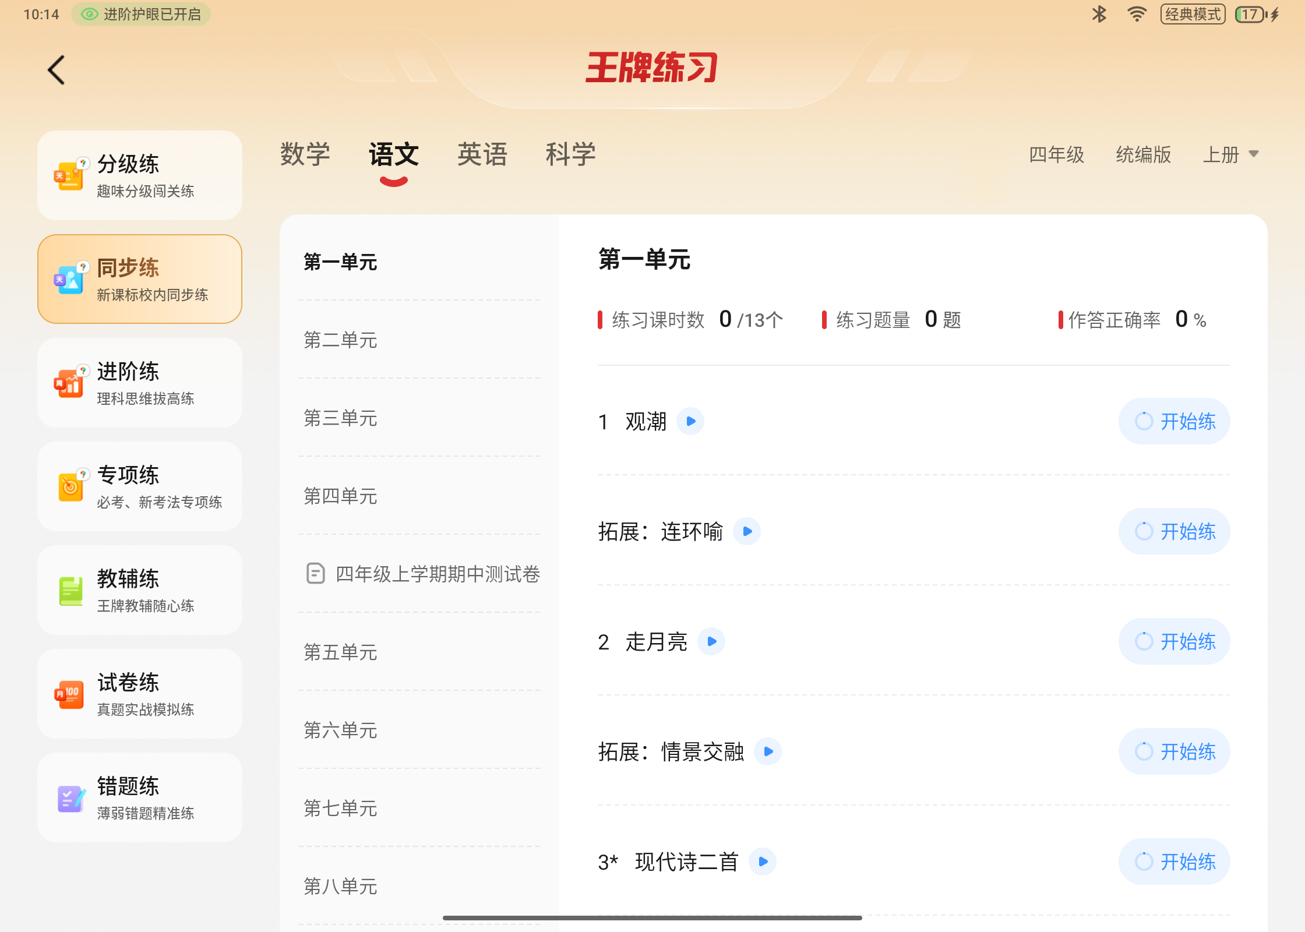1305x932 pixels.
Task: Play the icon next to 拓展：连环喻
Action: pos(747,531)
